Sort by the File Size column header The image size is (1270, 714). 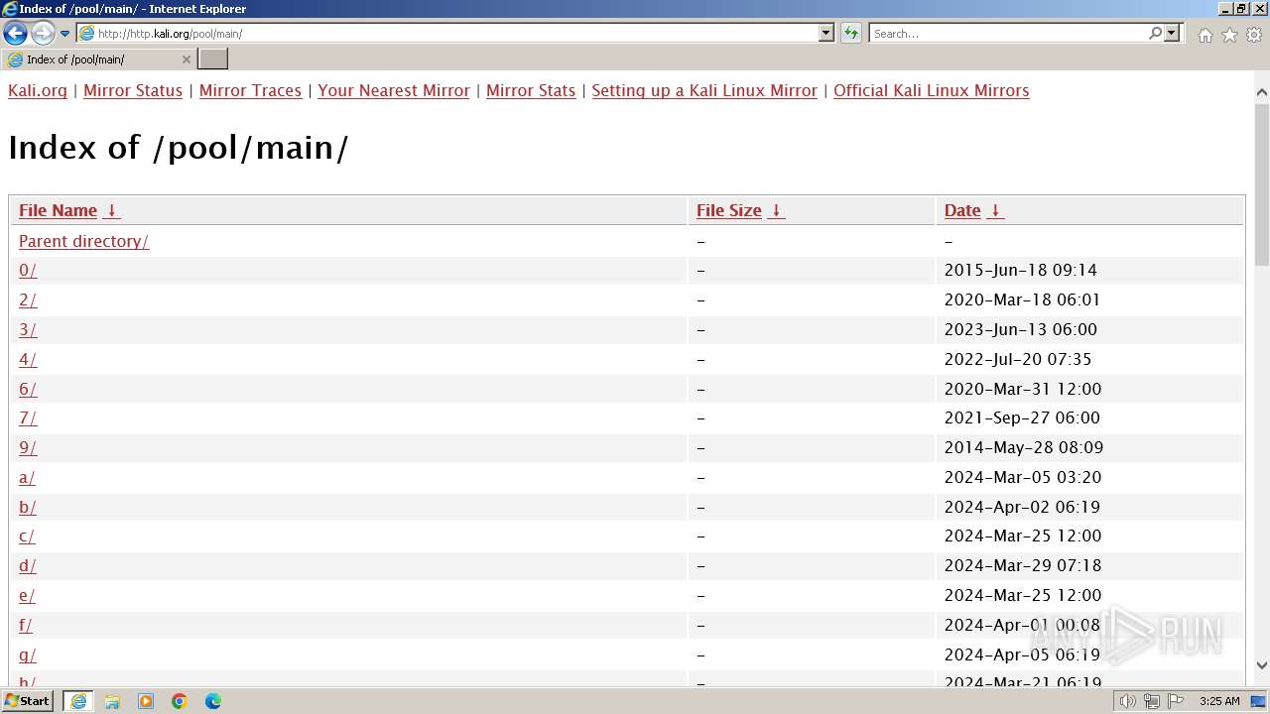coord(728,210)
